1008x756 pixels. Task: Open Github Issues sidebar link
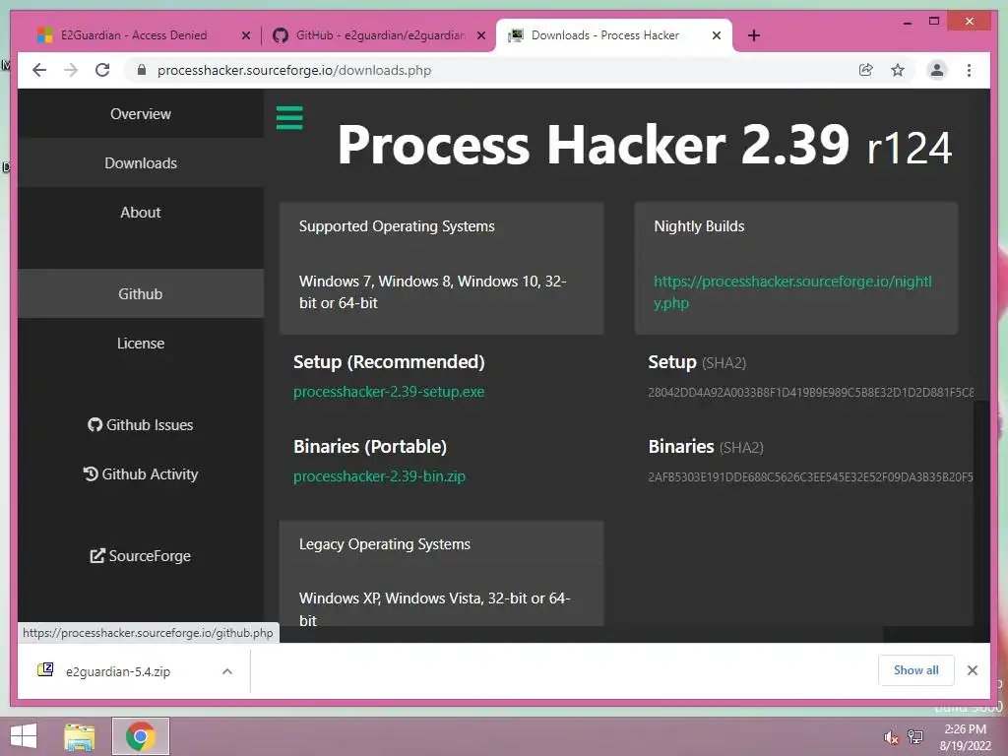coord(140,425)
